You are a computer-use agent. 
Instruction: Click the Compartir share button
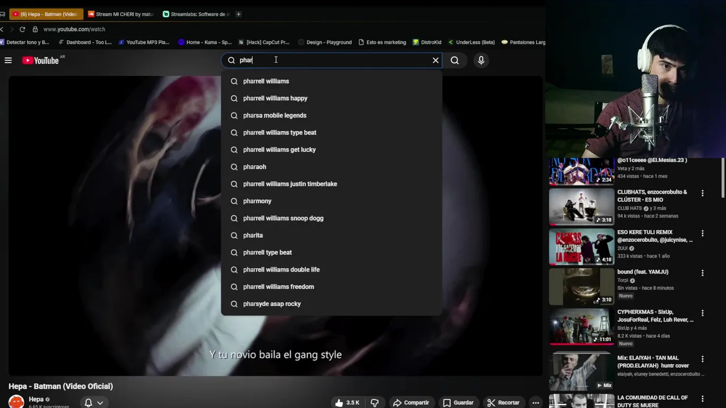411,403
